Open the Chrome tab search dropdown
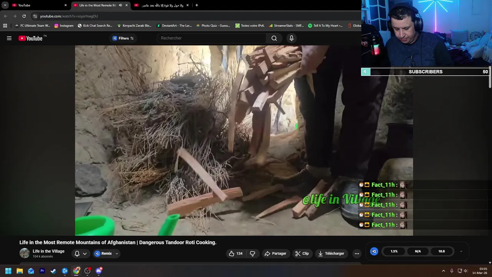The width and height of the screenshot is (492, 277). (x=5, y=5)
